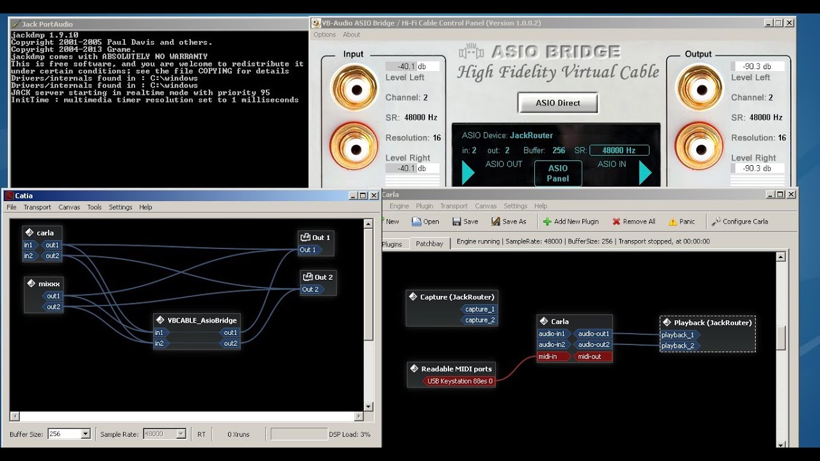
Task: Toggle the RT realtime indicator
Action: tap(201, 434)
